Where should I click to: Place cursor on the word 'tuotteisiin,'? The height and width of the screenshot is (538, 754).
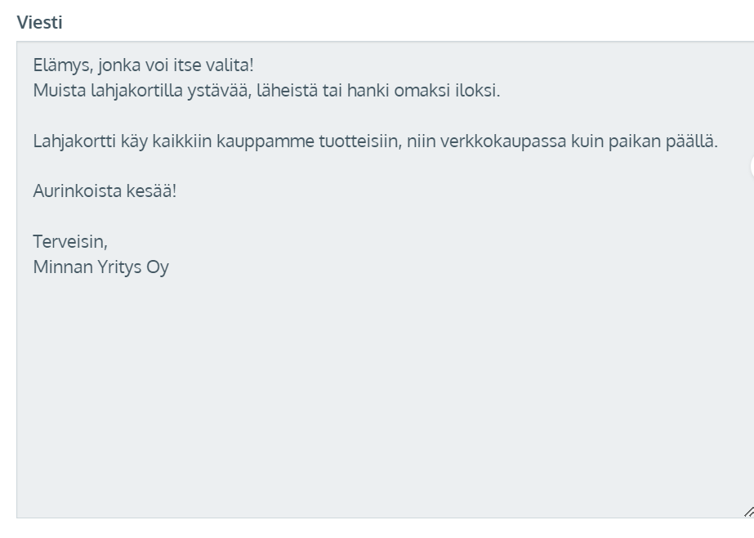coord(360,141)
